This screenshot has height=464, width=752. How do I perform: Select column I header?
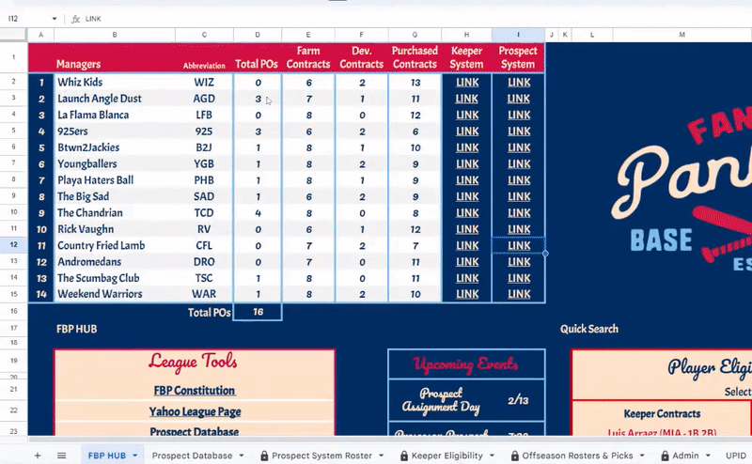(x=518, y=35)
